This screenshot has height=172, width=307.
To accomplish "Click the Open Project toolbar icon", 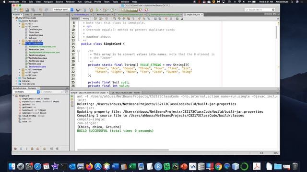I will tap(27, 10).
